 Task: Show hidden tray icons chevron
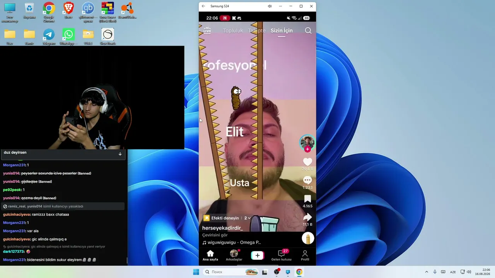(427, 272)
